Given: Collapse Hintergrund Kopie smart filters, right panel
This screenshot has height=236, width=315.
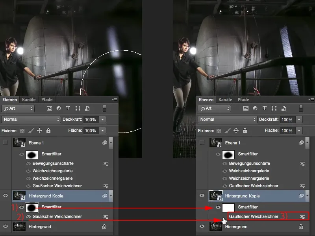Looking at the screenshot, I should click(x=307, y=195).
